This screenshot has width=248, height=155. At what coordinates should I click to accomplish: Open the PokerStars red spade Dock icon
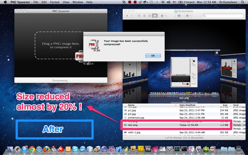(61, 149)
